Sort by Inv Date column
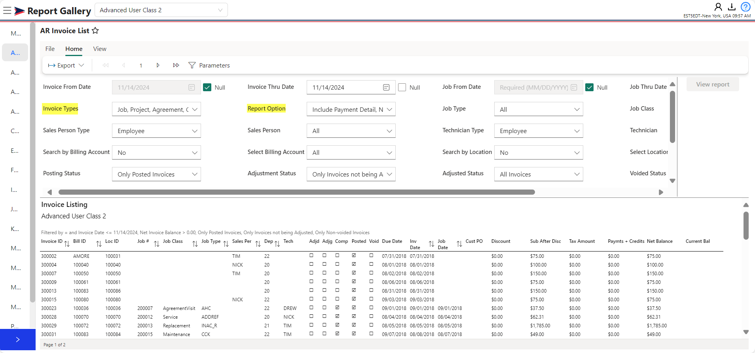Viewport: 755px width, 353px height. point(431,244)
